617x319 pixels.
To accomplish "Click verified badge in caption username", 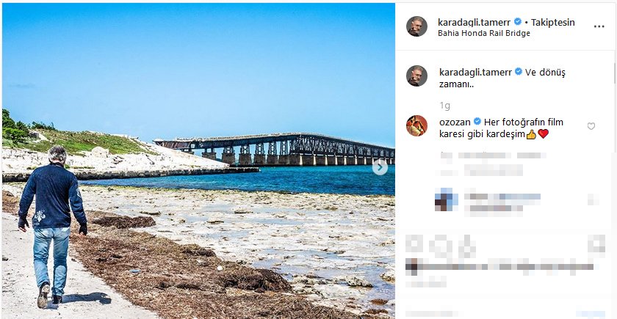I will pyautogui.click(x=519, y=72).
